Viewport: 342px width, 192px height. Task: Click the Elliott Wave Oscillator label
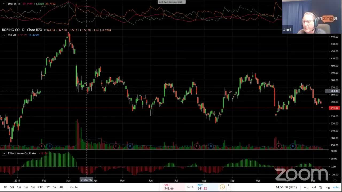(22, 153)
